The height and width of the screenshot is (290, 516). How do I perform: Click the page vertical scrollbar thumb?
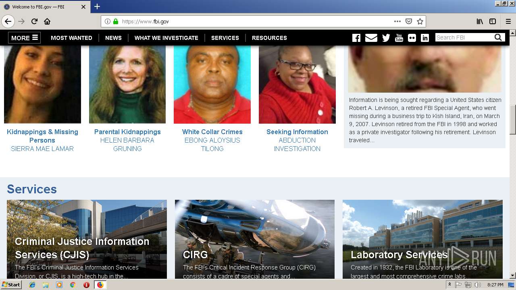[x=513, y=120]
